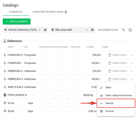Click flask icon of HERBICIDA A 120,00 L
Screen dimensions: 140x131
[5, 71]
